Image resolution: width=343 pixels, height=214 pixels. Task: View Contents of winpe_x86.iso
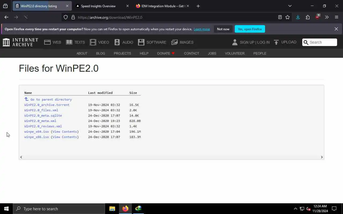(65, 137)
